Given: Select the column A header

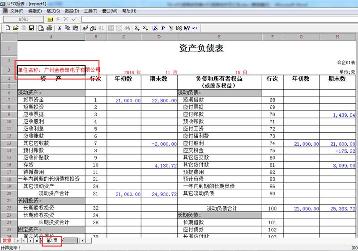Looking at the screenshot, I should [x=51, y=37].
